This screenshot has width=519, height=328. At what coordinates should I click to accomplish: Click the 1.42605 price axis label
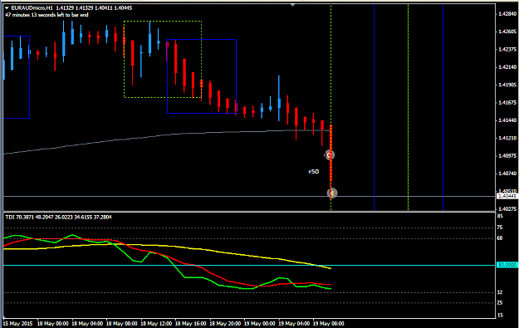click(x=507, y=32)
